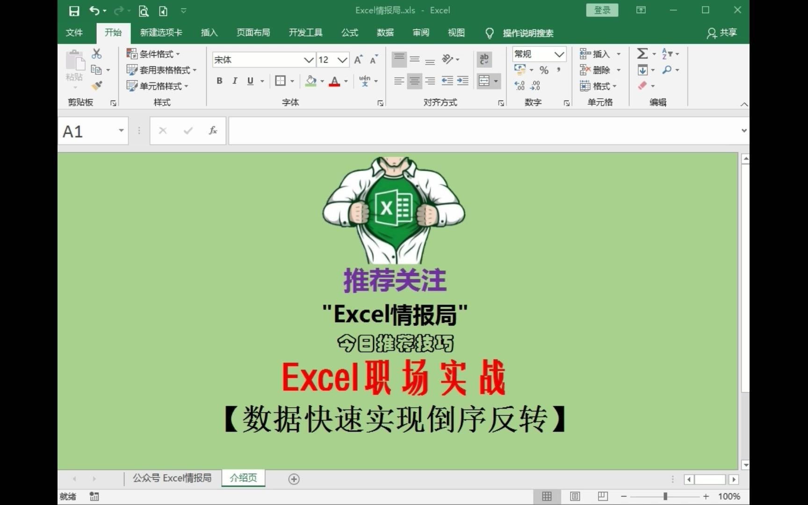Viewport: 808px width, 505px height.
Task: Switch to 数据 Data tab
Action: tap(385, 32)
